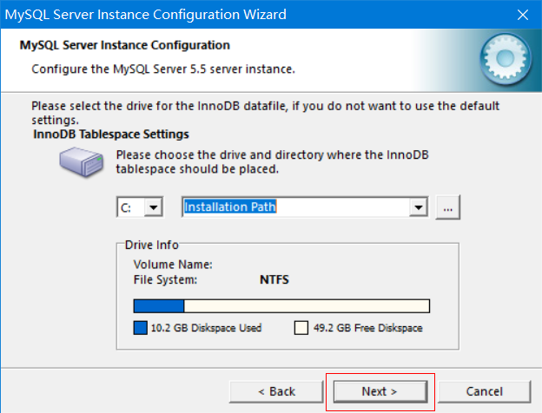The width and height of the screenshot is (542, 413).
Task: Click the 'InnoDB Tablespace Settings' heading
Action: click(x=111, y=134)
